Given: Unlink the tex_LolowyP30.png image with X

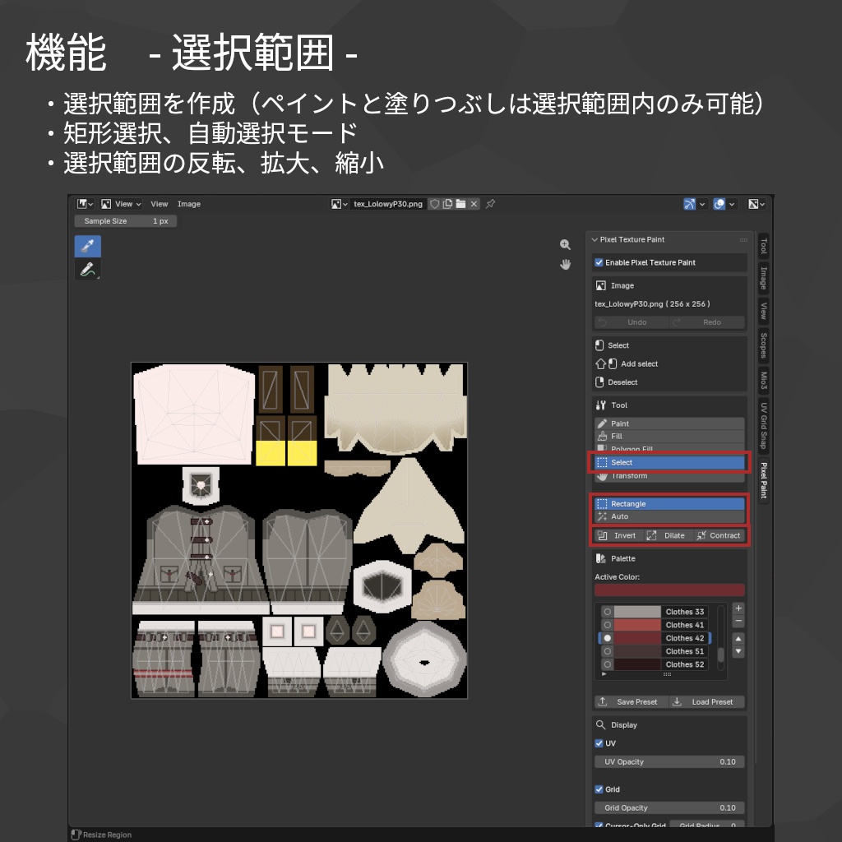Looking at the screenshot, I should pos(474,204).
